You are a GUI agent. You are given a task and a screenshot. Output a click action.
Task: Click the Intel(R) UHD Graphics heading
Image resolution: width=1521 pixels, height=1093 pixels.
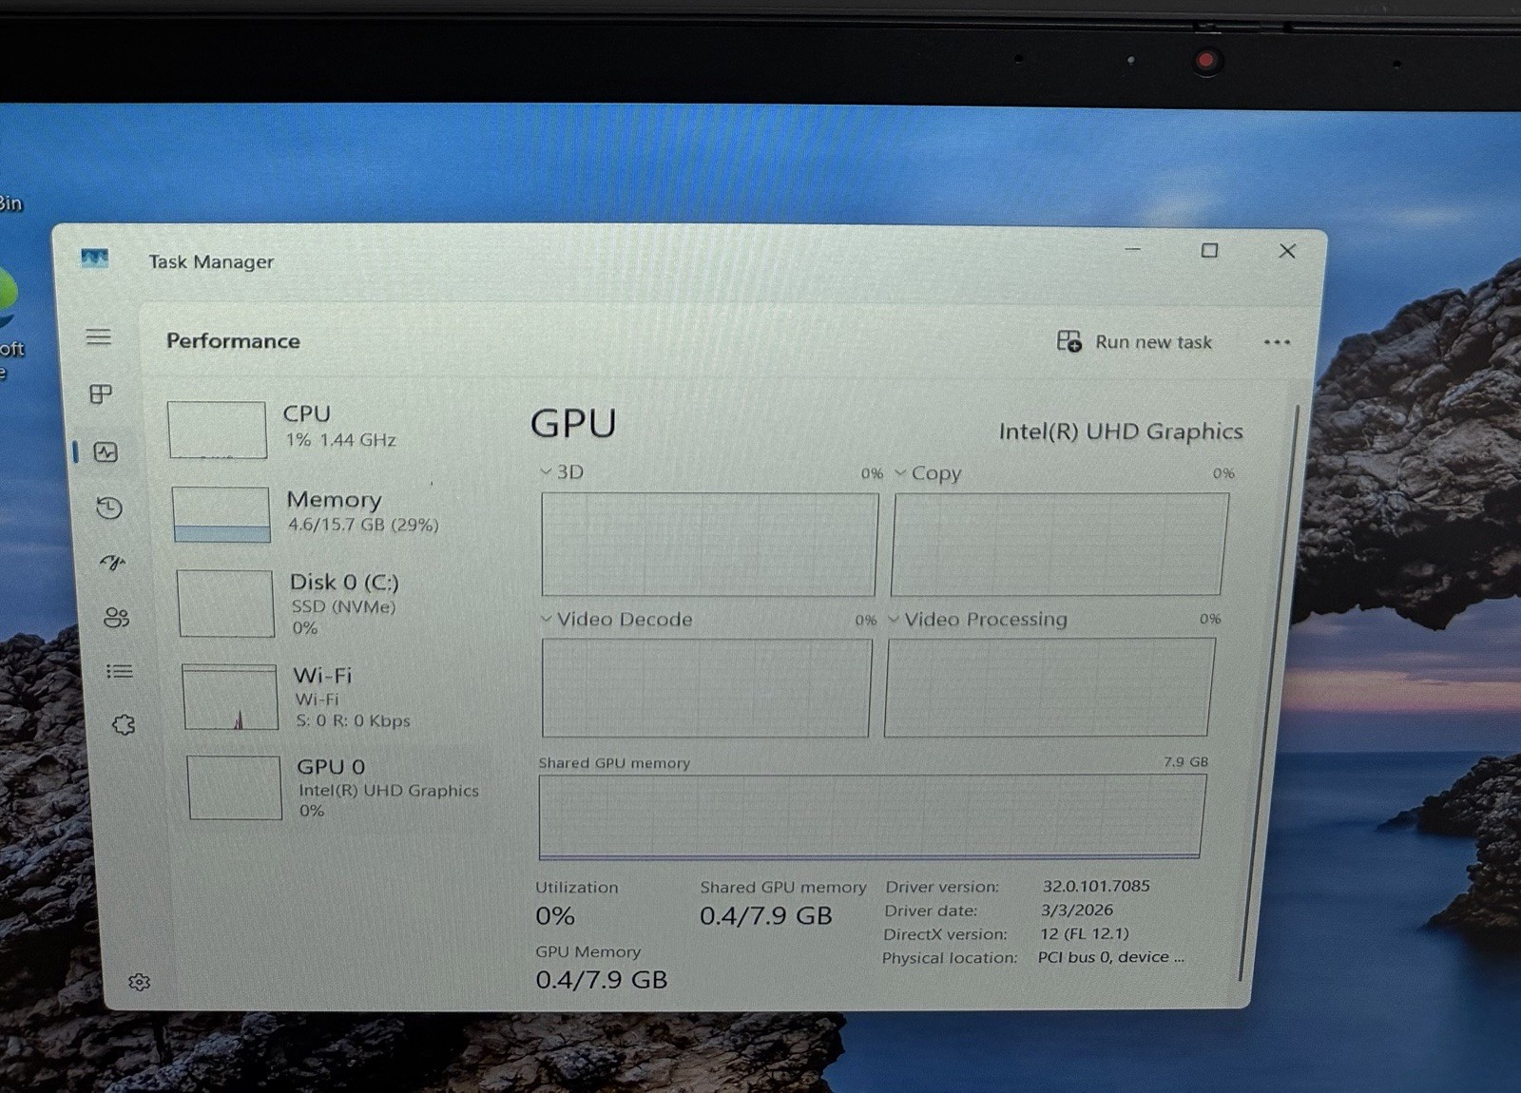coord(1121,431)
